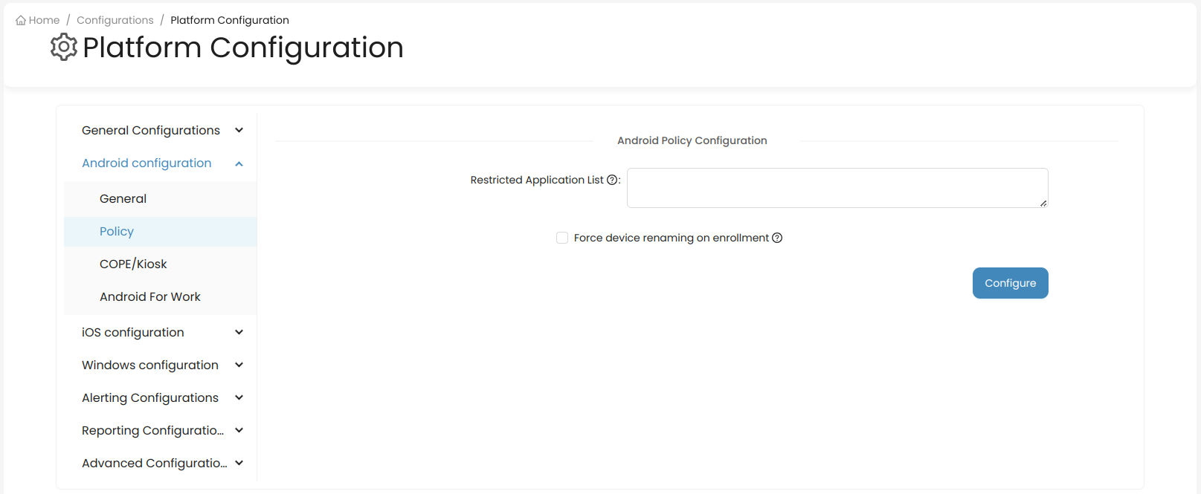
Task: Enable Force device renaming on enrollment checkbox
Action: pyautogui.click(x=562, y=238)
